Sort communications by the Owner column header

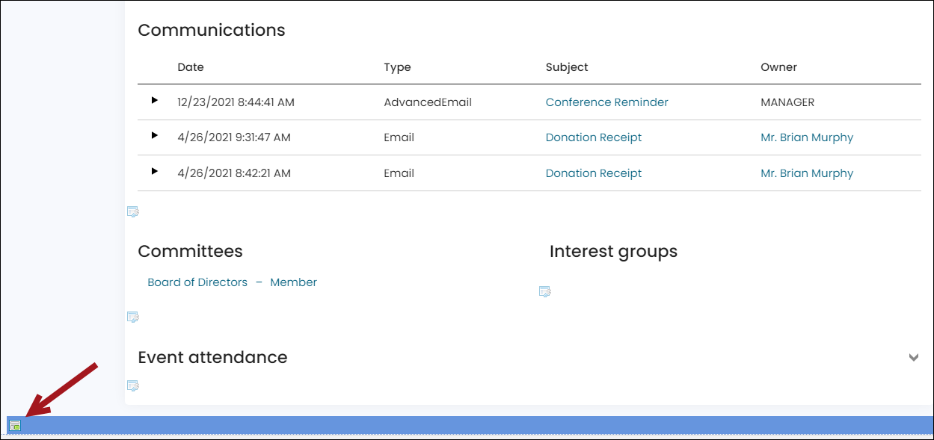(778, 67)
